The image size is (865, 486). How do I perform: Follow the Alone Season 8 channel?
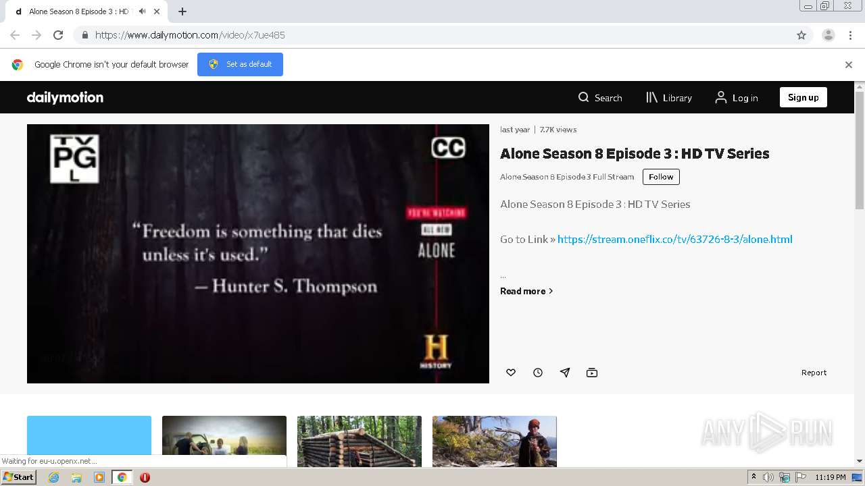point(661,177)
